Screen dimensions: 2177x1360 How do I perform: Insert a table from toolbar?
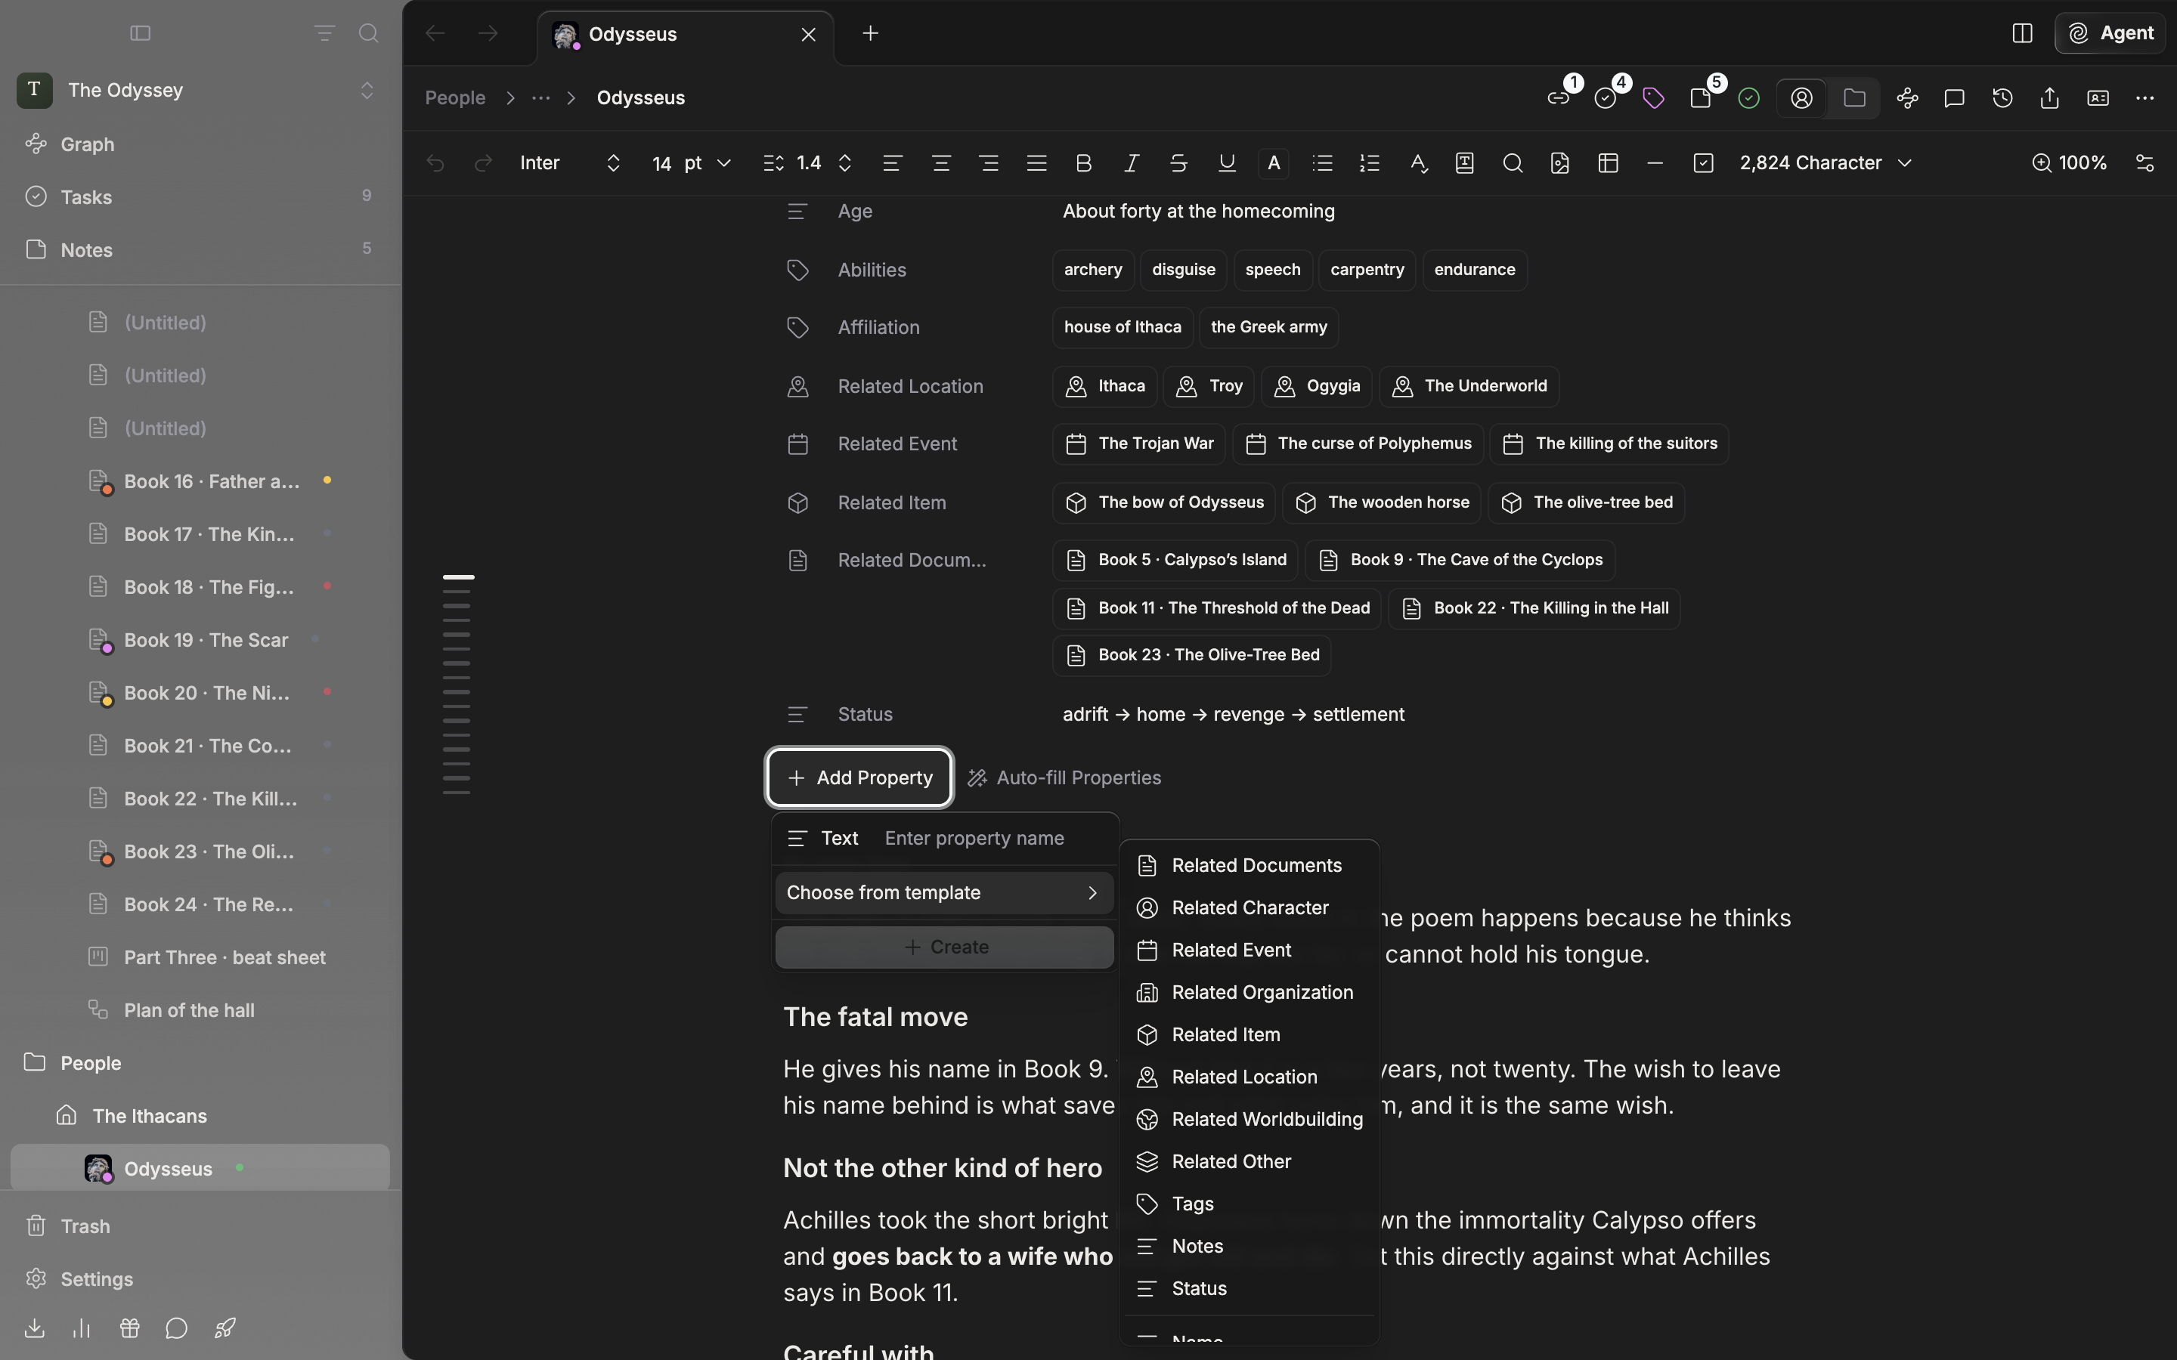pos(1609,162)
